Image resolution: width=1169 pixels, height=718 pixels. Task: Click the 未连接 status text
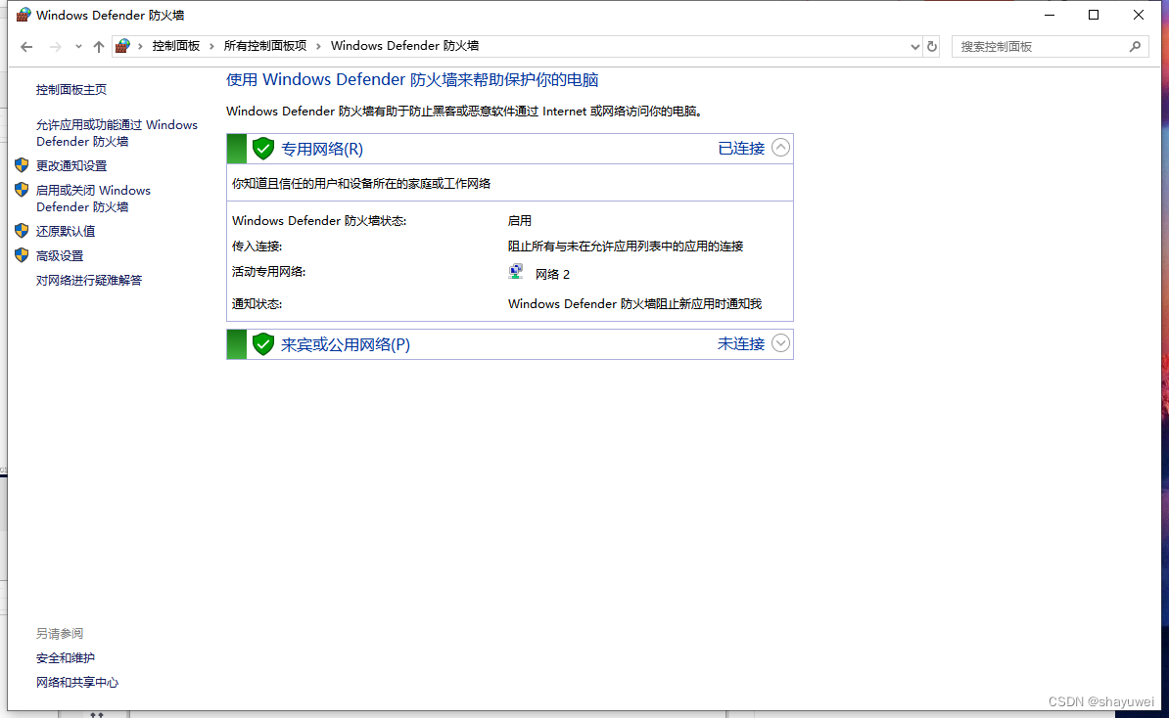click(x=741, y=343)
